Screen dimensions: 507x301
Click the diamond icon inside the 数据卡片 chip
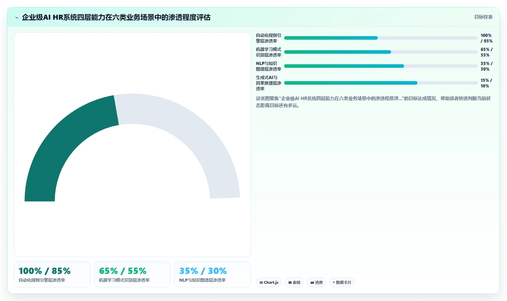point(334,282)
